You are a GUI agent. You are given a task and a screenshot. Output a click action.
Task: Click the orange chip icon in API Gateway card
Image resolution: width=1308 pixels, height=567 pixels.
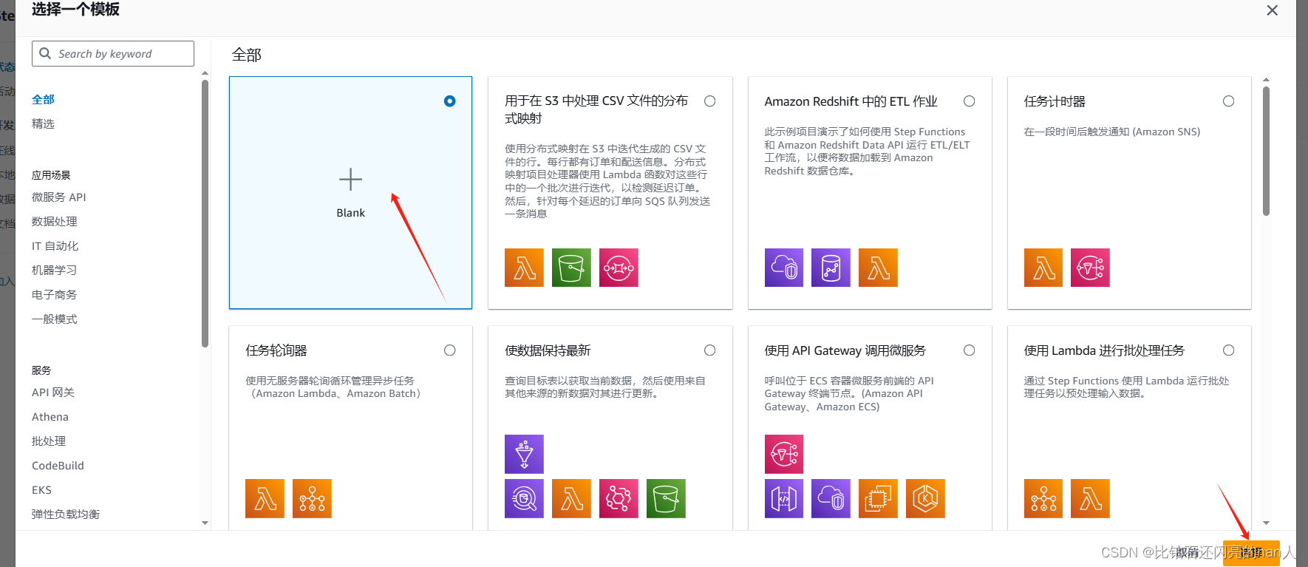click(x=878, y=498)
